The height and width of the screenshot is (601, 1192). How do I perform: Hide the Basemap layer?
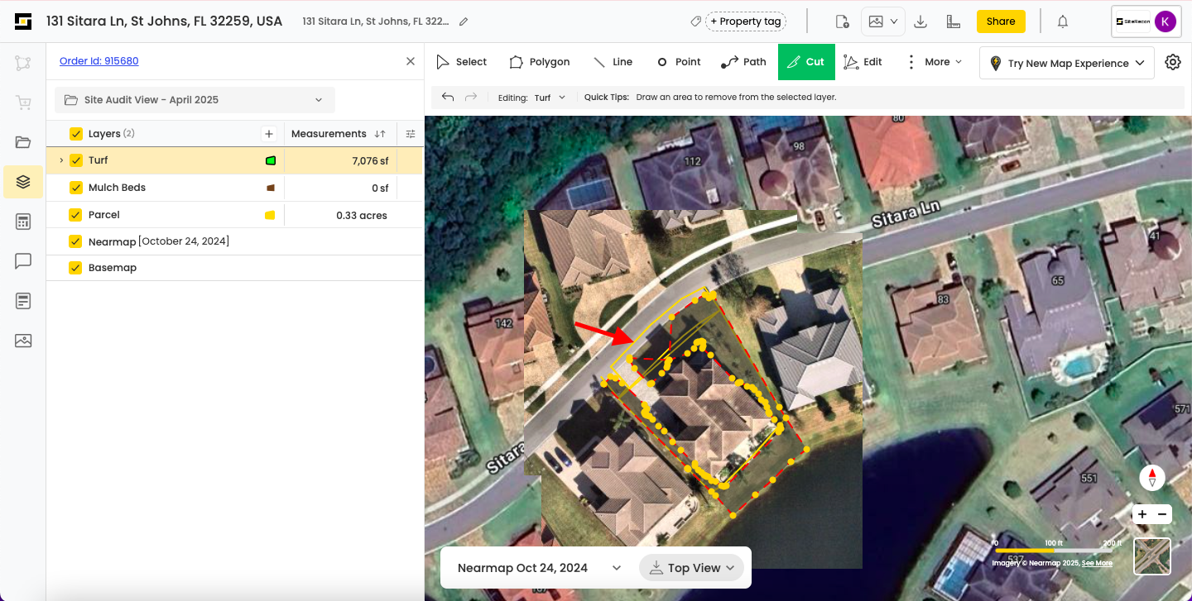point(76,268)
